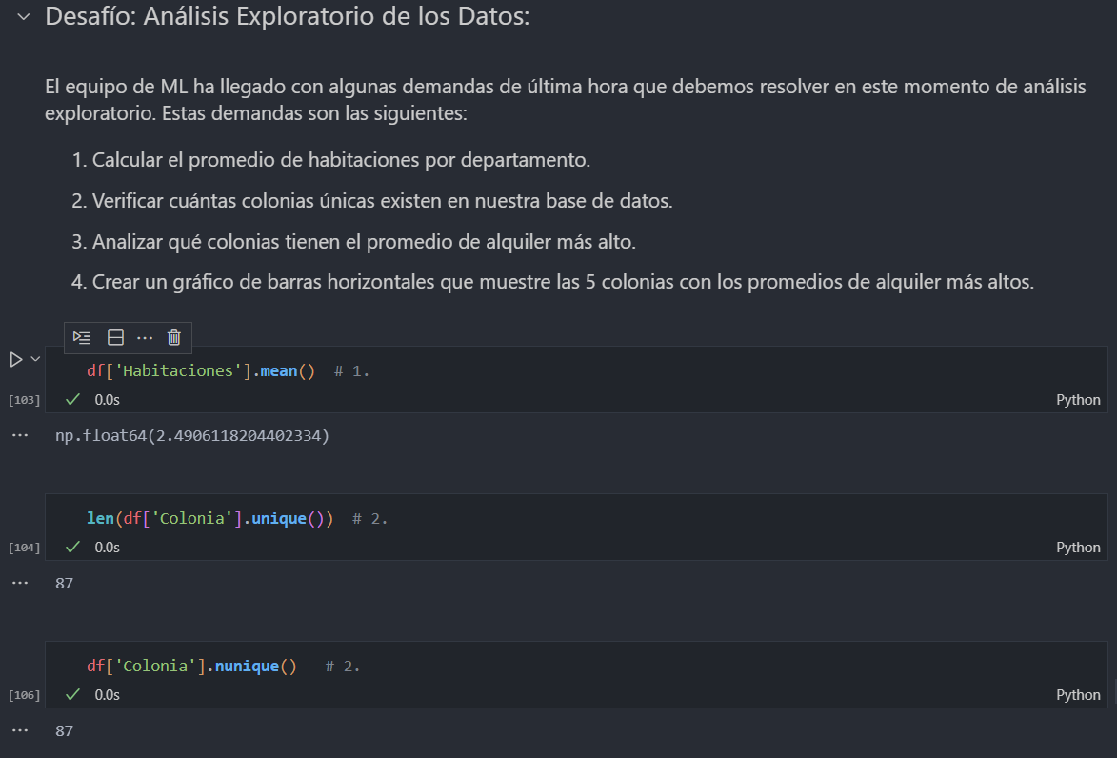
Task: Click list item 'Analizar qué colonias tienen'
Action: tap(353, 242)
